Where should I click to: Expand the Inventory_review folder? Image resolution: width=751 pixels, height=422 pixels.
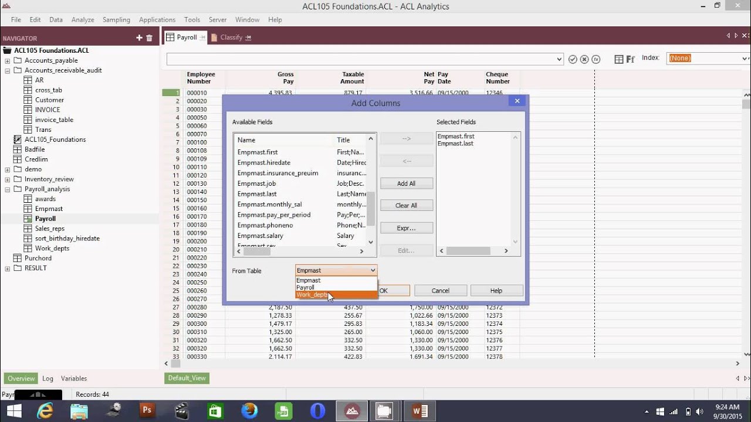[x=7, y=179]
